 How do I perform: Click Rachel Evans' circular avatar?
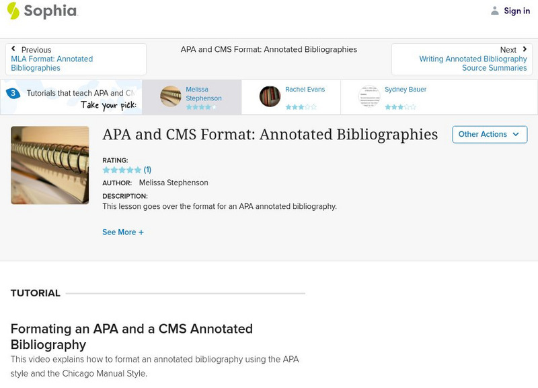click(x=269, y=96)
